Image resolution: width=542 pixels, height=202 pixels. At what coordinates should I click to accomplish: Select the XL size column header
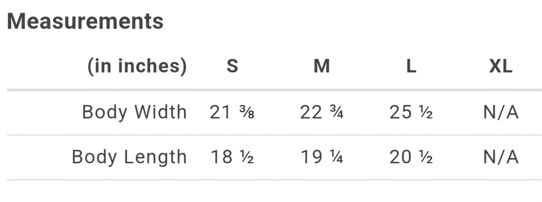pyautogui.click(x=501, y=66)
